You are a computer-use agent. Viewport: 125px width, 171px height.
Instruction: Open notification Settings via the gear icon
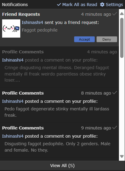(102, 5)
